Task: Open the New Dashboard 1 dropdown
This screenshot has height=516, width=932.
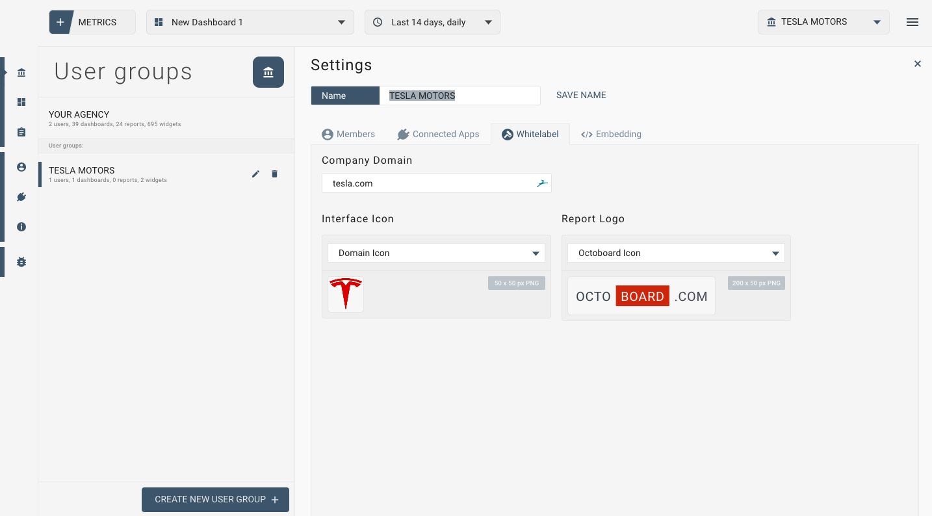Action: (x=250, y=22)
